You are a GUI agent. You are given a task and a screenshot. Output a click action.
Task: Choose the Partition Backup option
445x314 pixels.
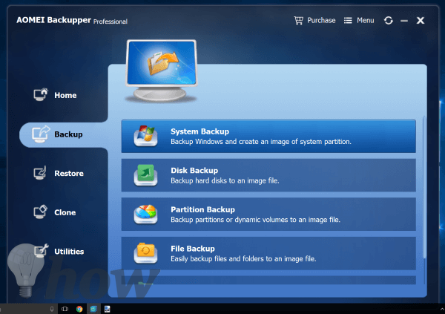pos(268,215)
